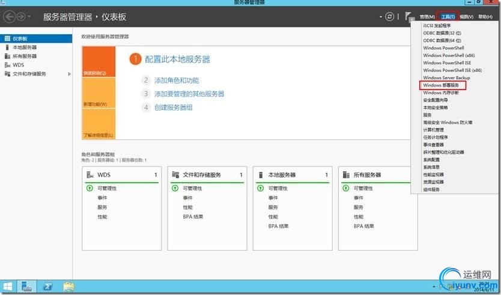501x295 pixels.
Task: Open 事件 in the WDS tile
Action: point(102,198)
